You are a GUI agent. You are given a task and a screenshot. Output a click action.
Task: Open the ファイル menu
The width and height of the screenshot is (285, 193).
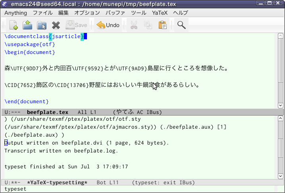point(43,13)
